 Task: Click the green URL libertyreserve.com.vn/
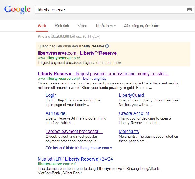57,164
